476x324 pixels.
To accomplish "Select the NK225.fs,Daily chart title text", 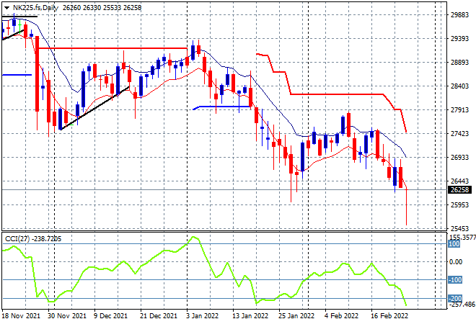I will coord(35,8).
